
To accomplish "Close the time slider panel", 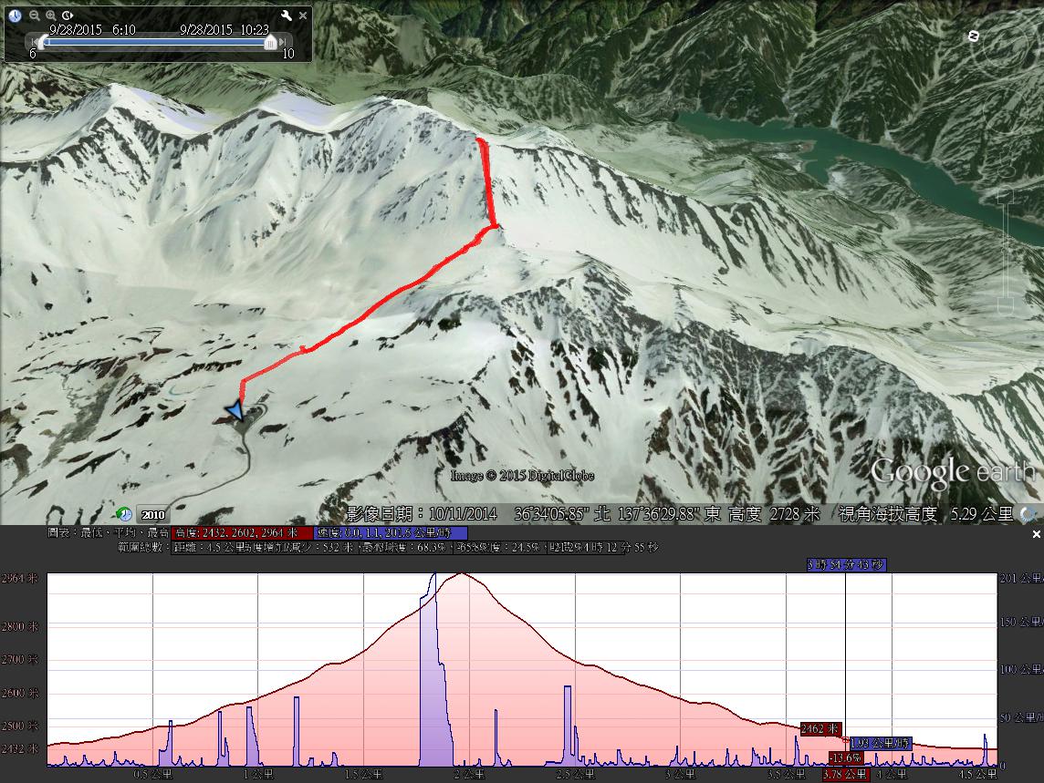I will tap(303, 15).
